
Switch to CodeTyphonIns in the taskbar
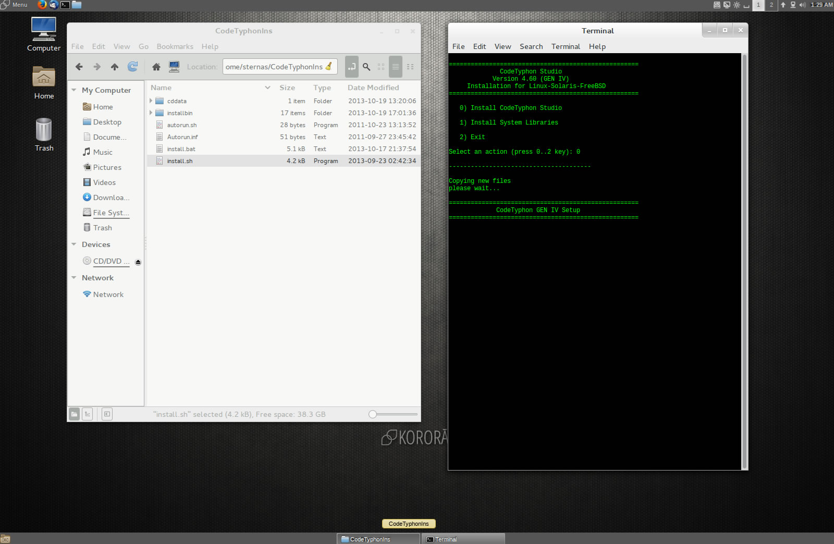pos(378,539)
